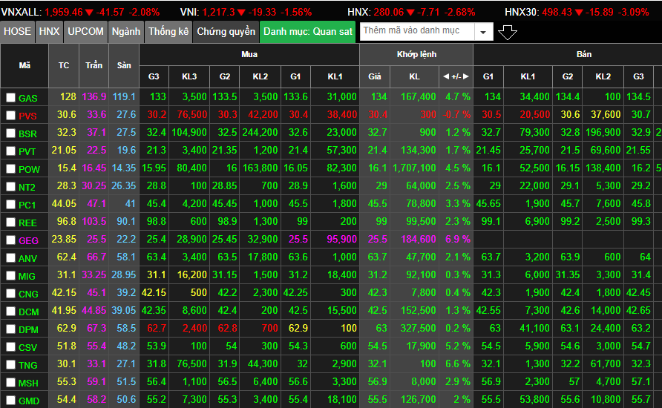Select the NT2 checkbox
Viewport: 662px width, 408px height.
tap(10, 187)
